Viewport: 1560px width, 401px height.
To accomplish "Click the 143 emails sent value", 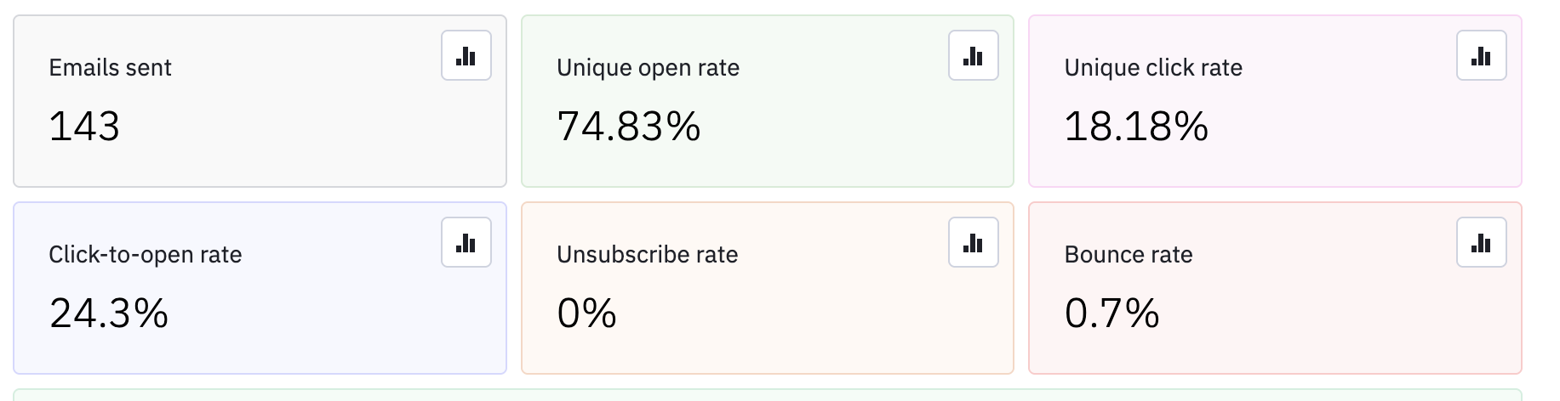I will coord(84,127).
